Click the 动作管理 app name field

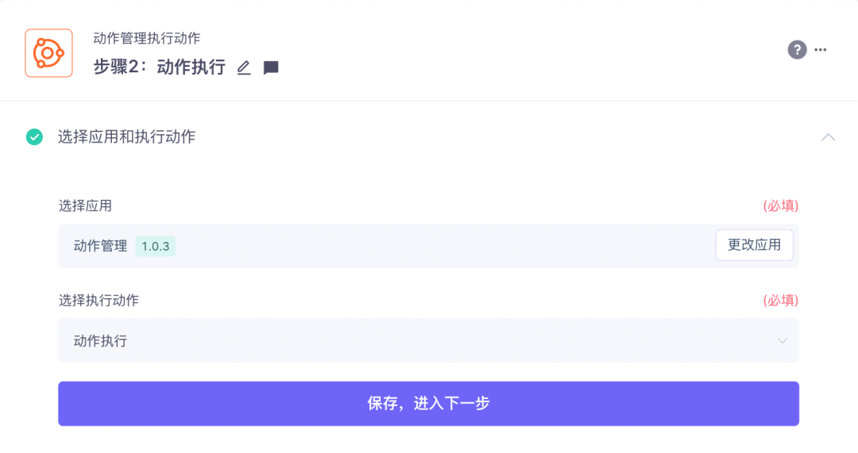click(x=100, y=246)
